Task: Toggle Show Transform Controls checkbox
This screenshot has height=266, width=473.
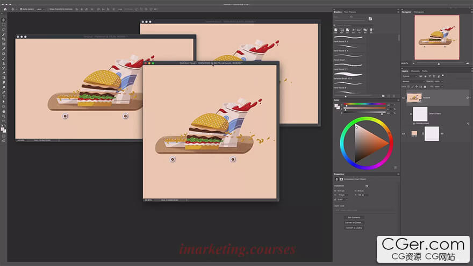Action: [x=48, y=9]
